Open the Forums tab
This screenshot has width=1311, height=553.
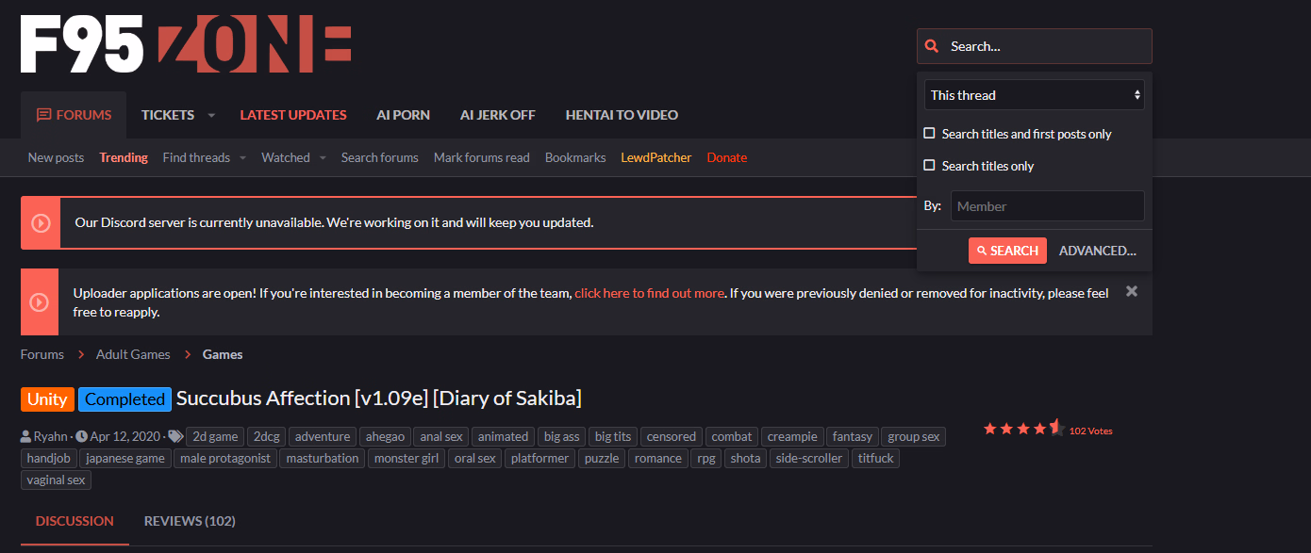[x=74, y=115]
